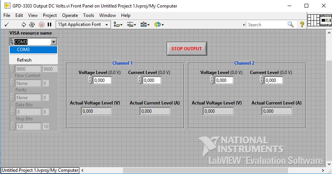The image size is (332, 174).
Task: Click the horizontal scrollbar left arrow
Action: coord(83,170)
